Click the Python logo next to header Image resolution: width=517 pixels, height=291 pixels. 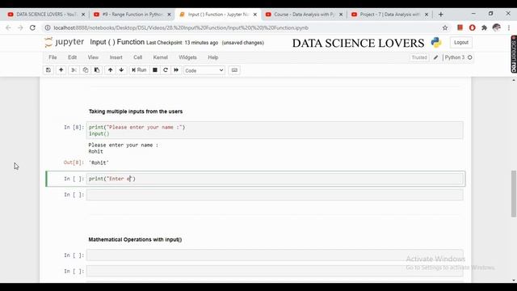pos(436,43)
